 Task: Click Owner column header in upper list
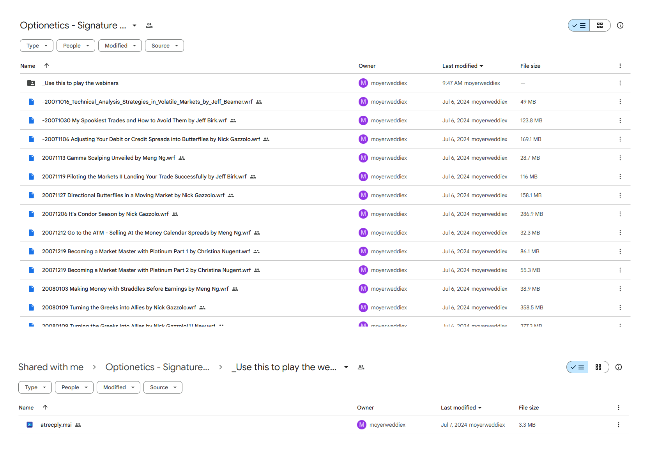click(367, 66)
